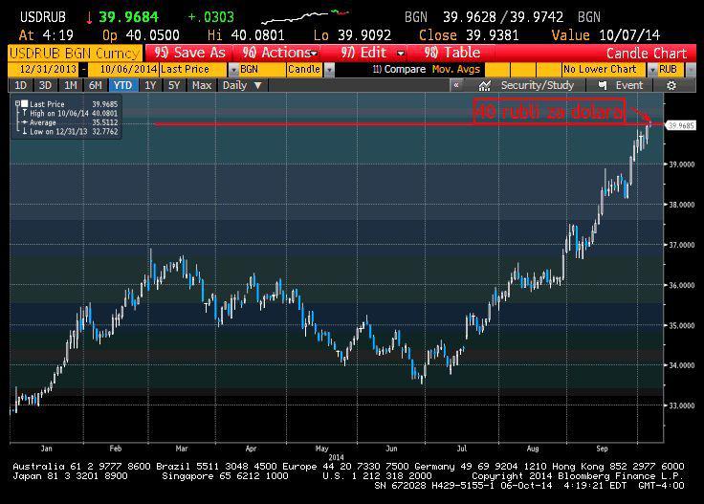Select the YTD time range
The width and height of the screenshot is (704, 504).
(123, 85)
